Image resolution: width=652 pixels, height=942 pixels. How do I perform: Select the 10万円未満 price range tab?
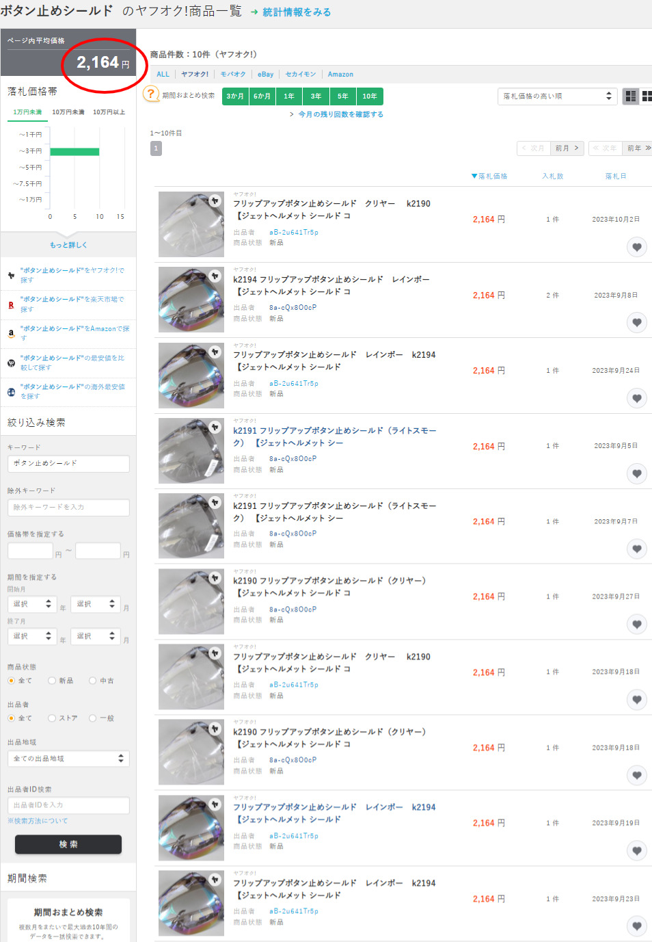pos(68,112)
